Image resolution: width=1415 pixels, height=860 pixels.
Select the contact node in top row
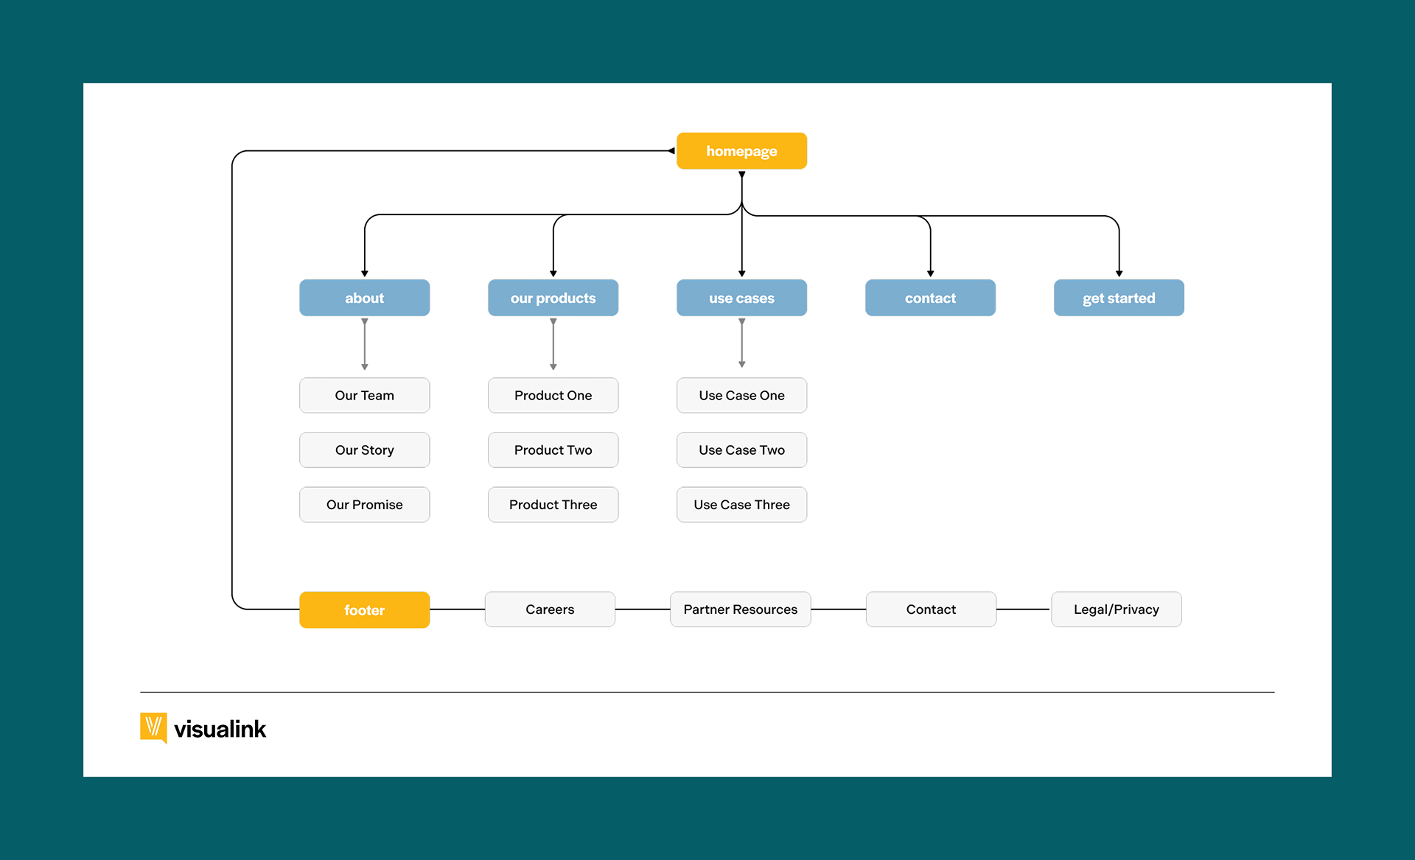tap(930, 298)
